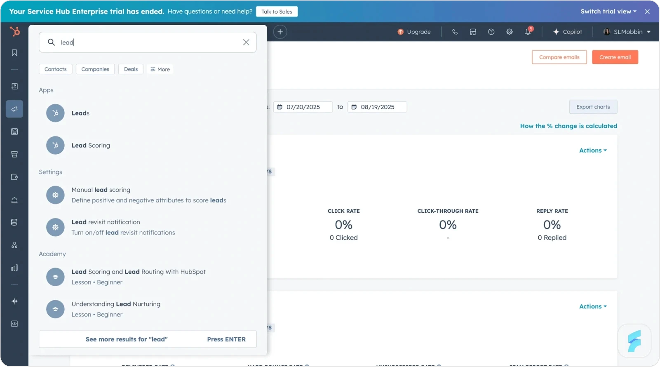
Task: Open the end date picker 08/19/2025
Action: [377, 107]
